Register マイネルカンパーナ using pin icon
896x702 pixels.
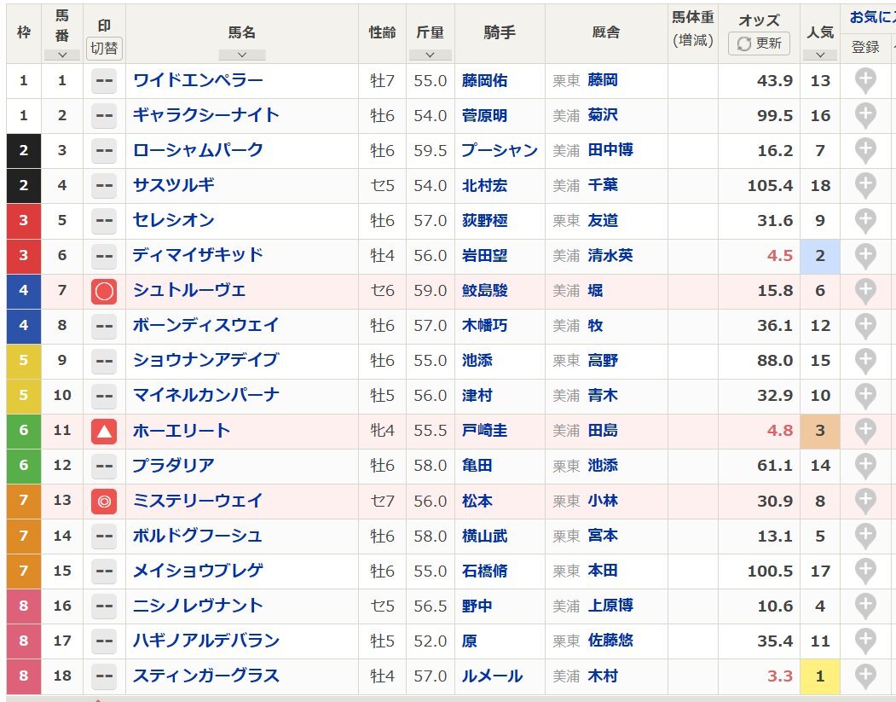865,396
